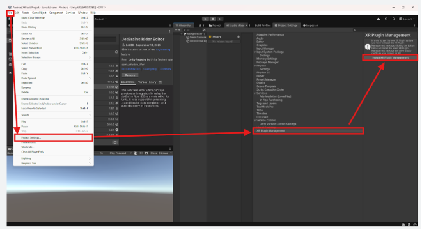This screenshot has width=422, height=230.
Task: Click the bug icon in Game toolbar
Action: [x=136, y=153]
